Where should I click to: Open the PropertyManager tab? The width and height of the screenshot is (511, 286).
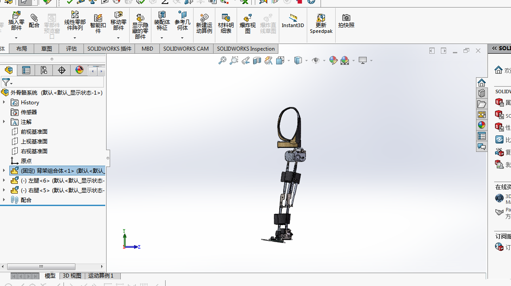click(26, 70)
